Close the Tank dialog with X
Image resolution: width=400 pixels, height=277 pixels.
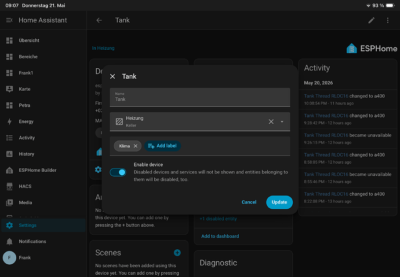(x=112, y=76)
